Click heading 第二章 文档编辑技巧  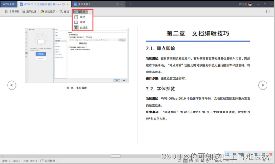(198, 33)
